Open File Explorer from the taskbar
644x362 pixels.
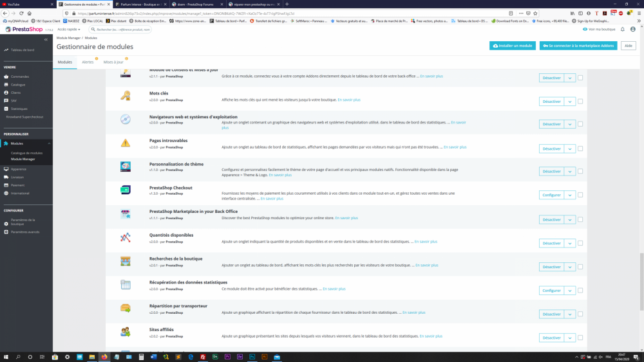(92, 357)
